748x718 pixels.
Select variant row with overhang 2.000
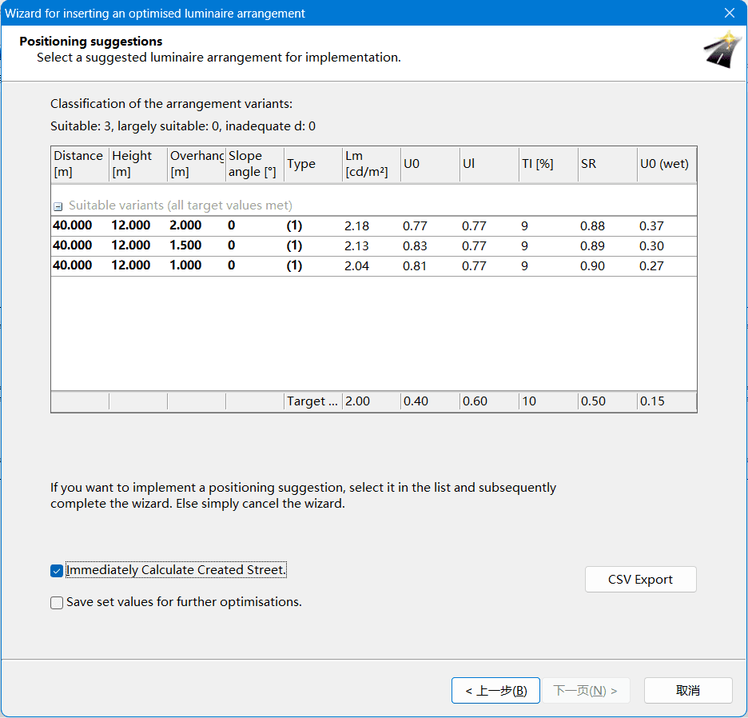[x=373, y=225]
